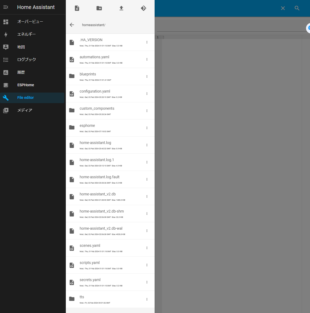Open options menu for home-assistant_v2.db-shm
This screenshot has height=313, width=310.
pos(147,214)
